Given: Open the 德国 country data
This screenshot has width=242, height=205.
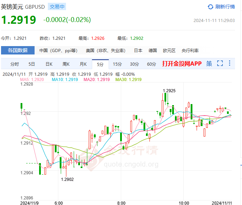Looking at the screenshot, I should coord(153,50).
